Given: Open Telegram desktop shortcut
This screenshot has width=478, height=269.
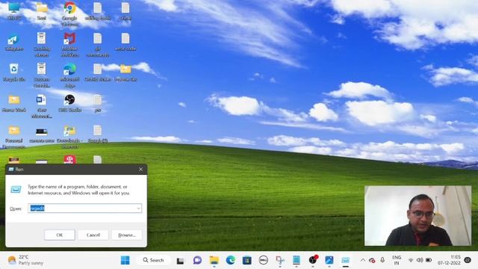Looking at the screenshot, I should (14, 43).
